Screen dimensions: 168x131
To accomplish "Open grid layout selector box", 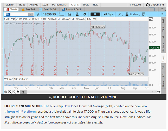I will [x=152, y=9].
